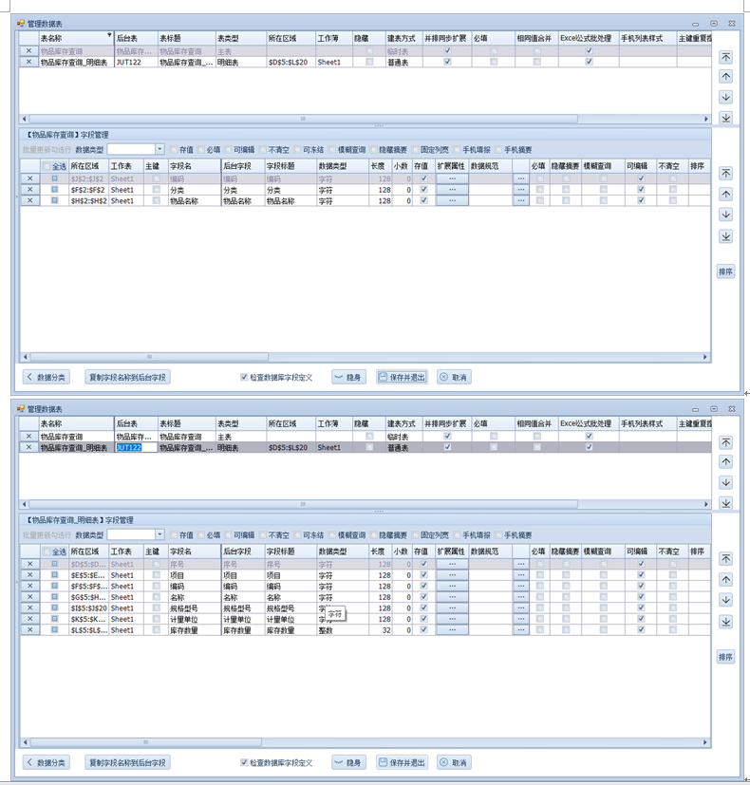The image size is (750, 785).
Task: Delete the 物品名称 field row in the upper window
Action: (28, 201)
